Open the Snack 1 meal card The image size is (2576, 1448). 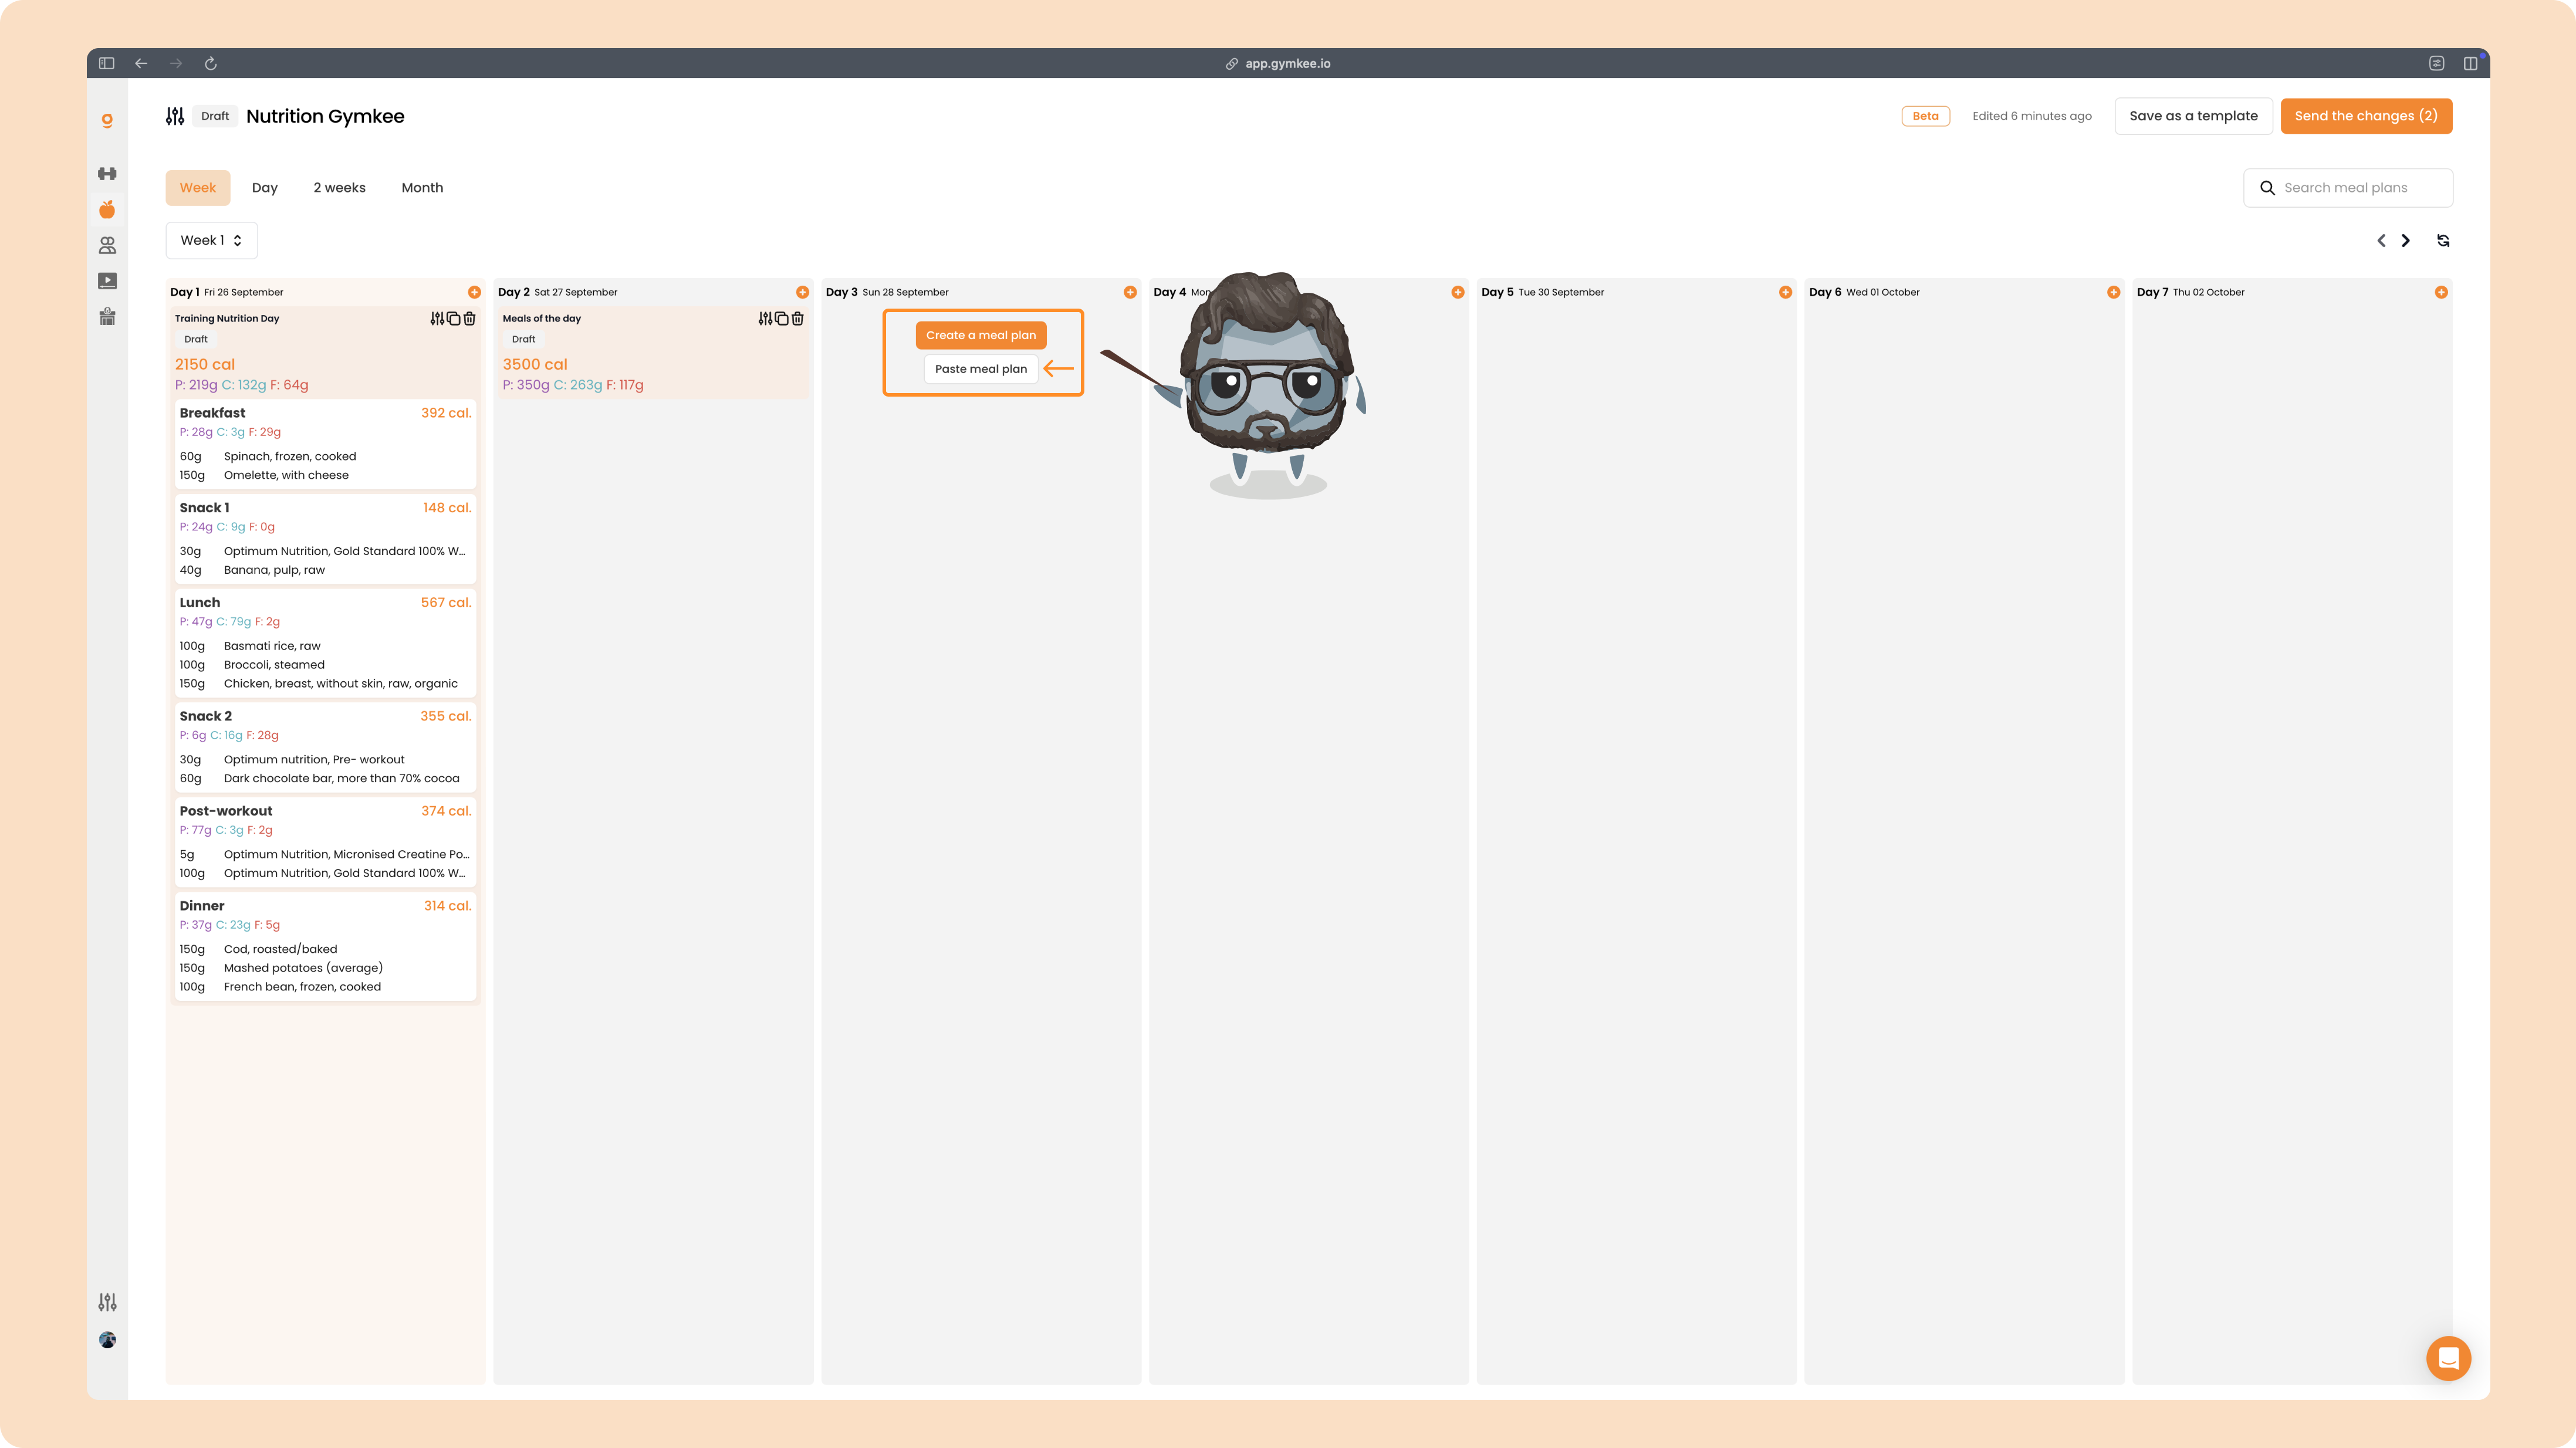(325, 539)
